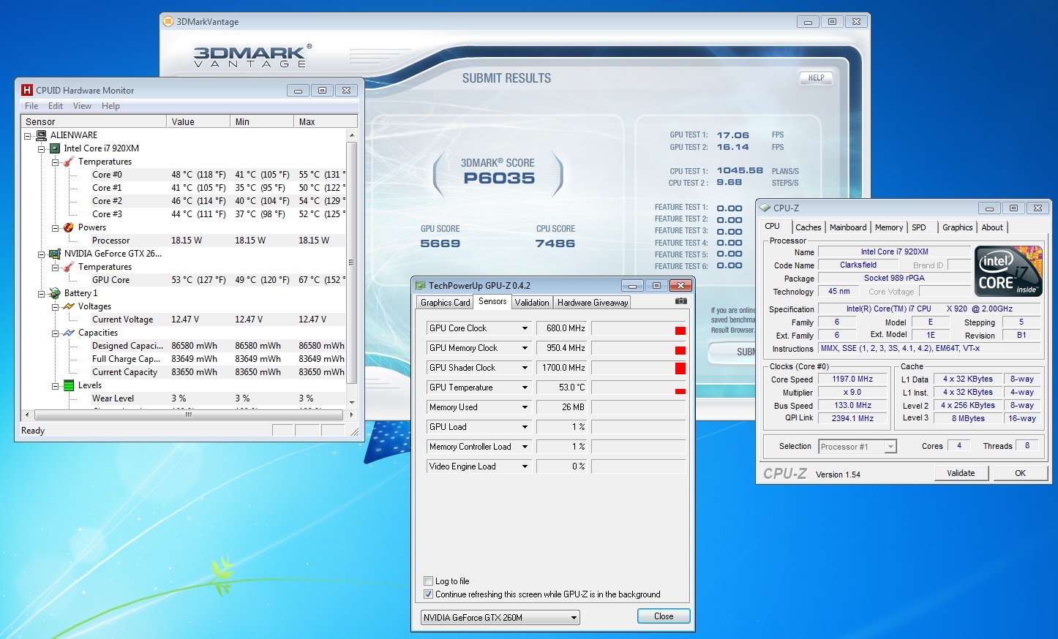Open the File menu in Hardware Monitor
Screen dimensions: 1058x639
(x=31, y=106)
